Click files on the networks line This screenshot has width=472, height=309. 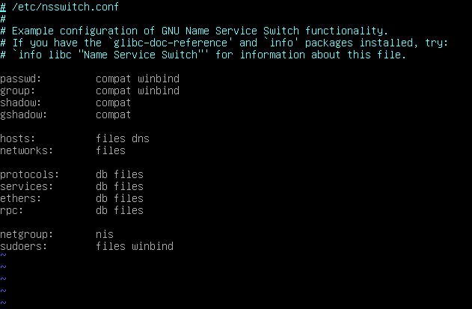tap(111, 150)
